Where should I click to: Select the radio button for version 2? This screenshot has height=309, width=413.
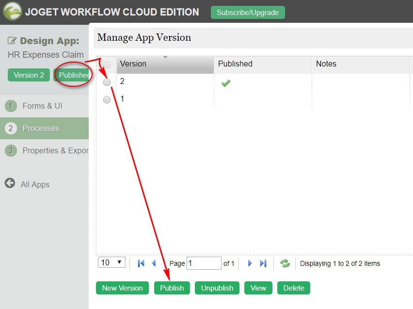coord(107,82)
